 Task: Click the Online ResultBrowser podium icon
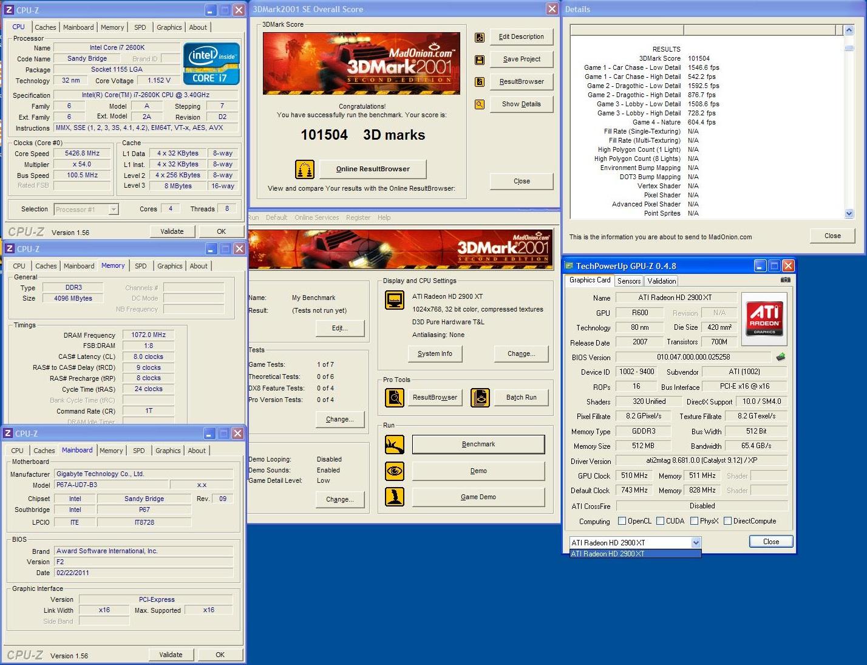coord(305,169)
